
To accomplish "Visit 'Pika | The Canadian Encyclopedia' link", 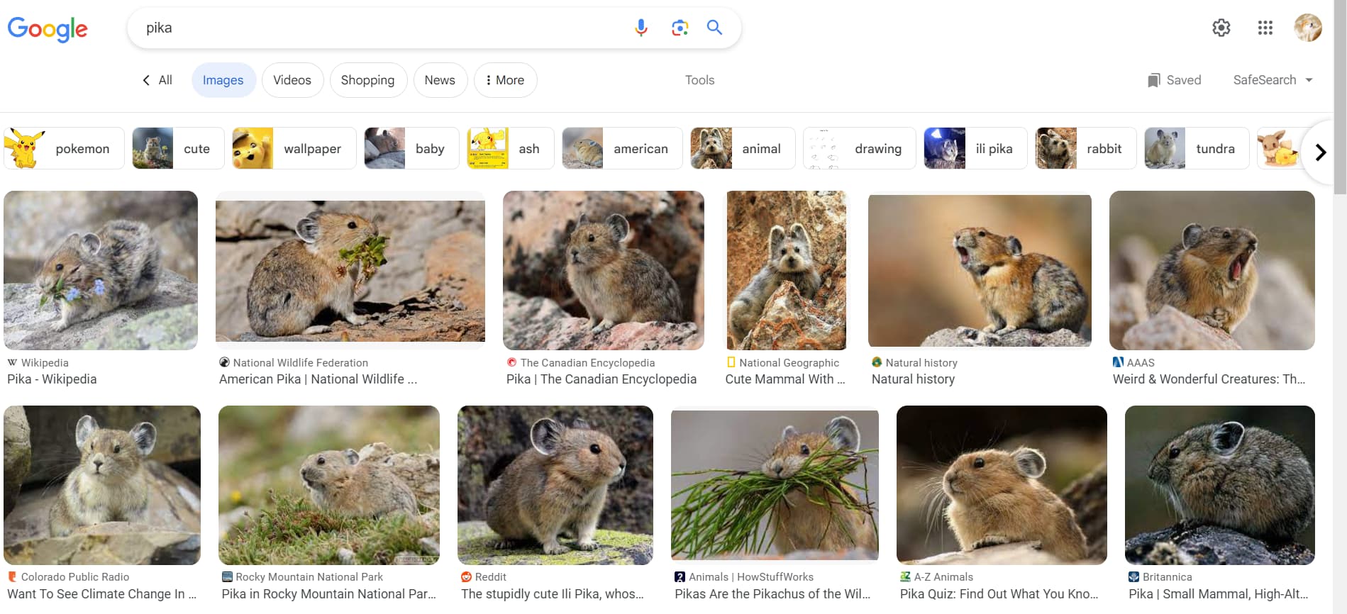I will pos(602,379).
